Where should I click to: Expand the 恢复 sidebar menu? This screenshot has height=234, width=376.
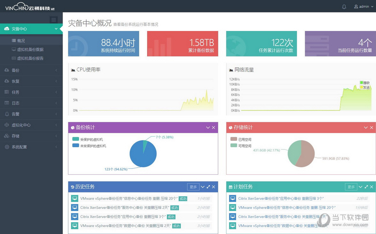(x=31, y=81)
